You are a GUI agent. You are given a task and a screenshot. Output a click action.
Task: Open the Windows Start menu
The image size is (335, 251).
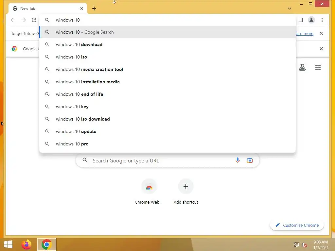[8, 244]
